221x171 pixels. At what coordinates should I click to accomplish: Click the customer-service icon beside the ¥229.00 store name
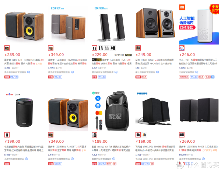click(x=116, y=72)
